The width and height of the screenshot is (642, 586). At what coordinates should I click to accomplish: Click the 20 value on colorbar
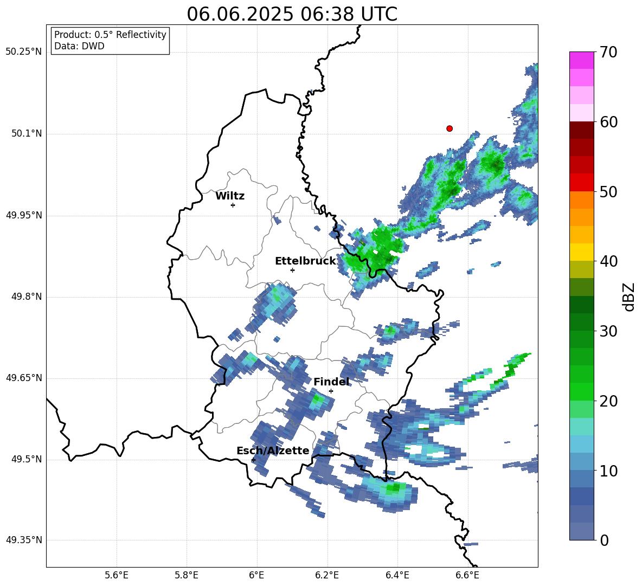point(608,401)
